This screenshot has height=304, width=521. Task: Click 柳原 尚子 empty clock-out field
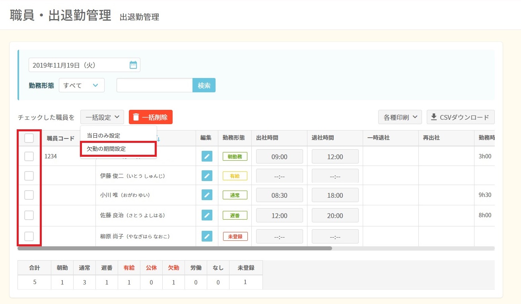pyautogui.click(x=335, y=236)
